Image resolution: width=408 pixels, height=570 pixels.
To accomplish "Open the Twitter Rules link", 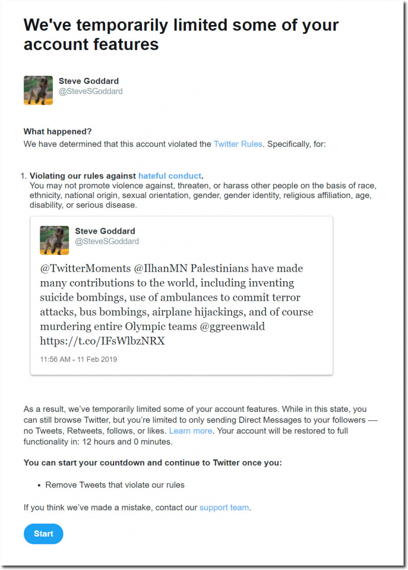I will [x=238, y=144].
